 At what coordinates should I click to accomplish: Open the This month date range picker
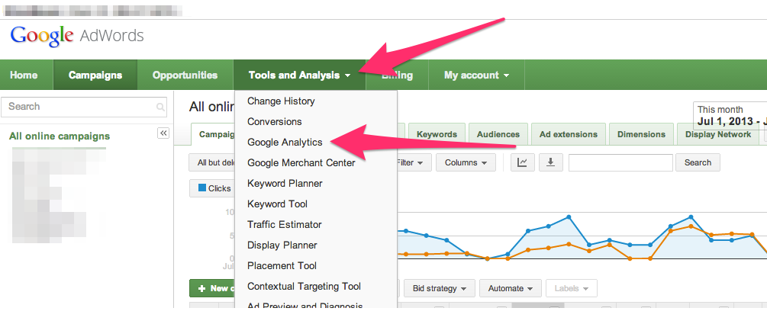pyautogui.click(x=730, y=115)
